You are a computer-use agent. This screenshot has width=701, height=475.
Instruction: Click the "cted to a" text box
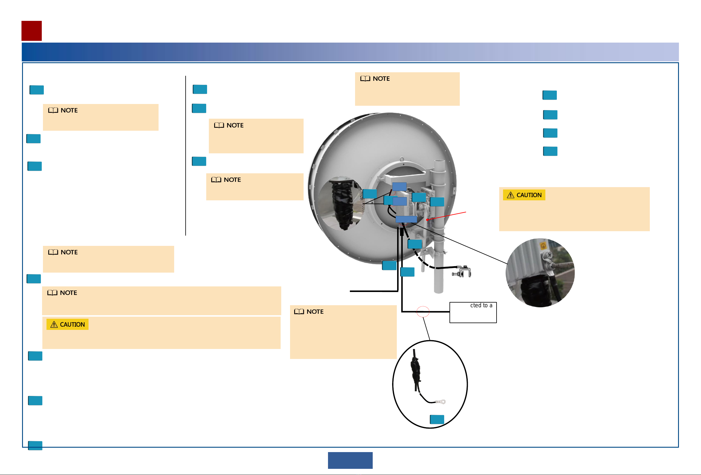click(x=473, y=312)
